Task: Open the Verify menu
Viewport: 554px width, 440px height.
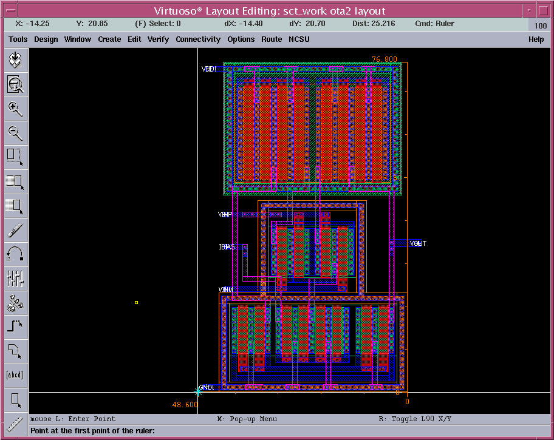Action: click(158, 39)
